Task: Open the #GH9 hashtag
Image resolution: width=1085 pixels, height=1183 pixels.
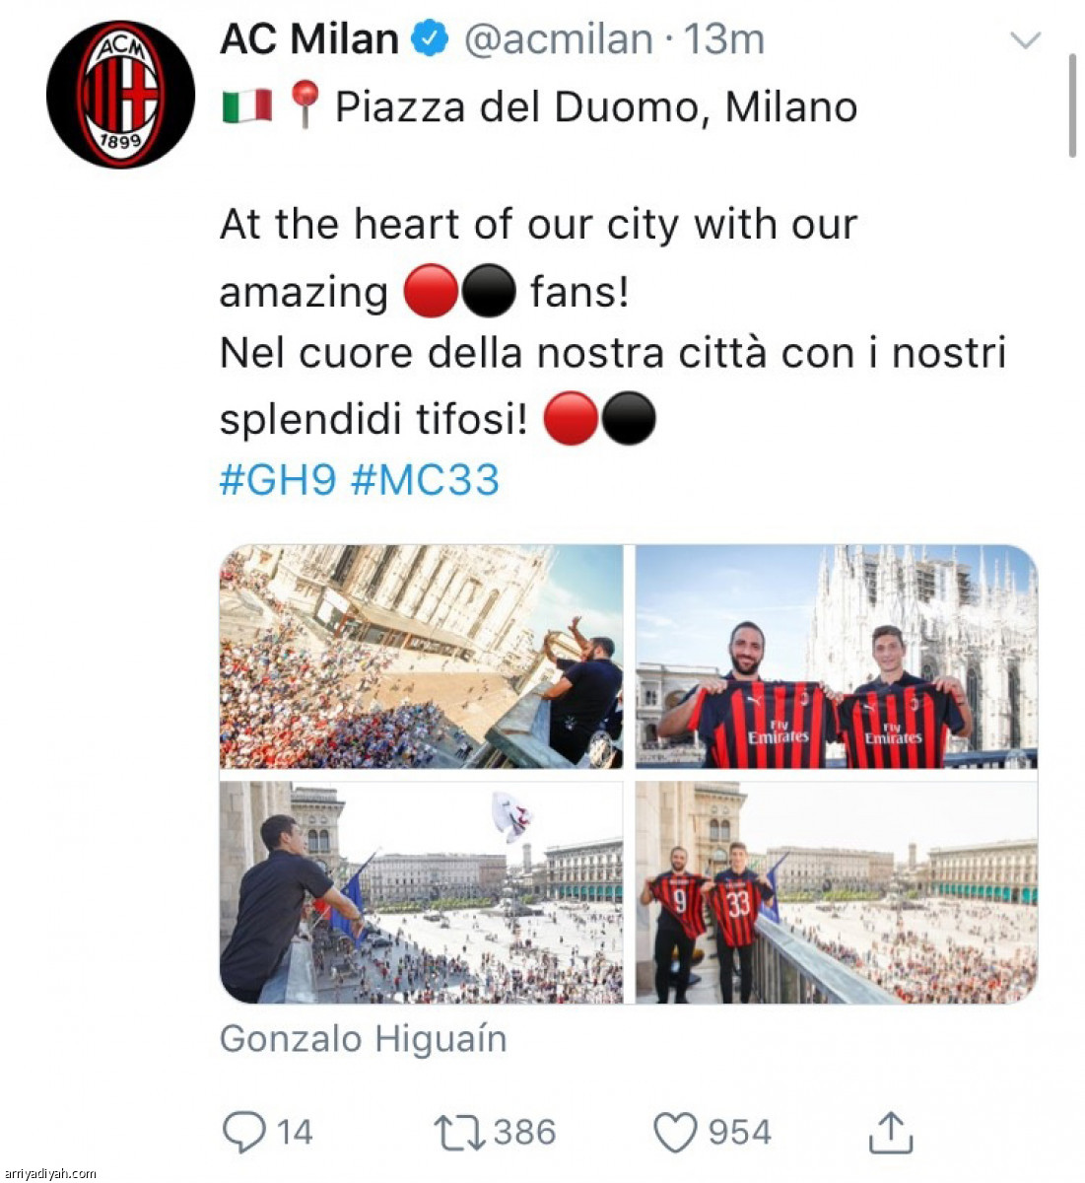Action: [x=278, y=480]
